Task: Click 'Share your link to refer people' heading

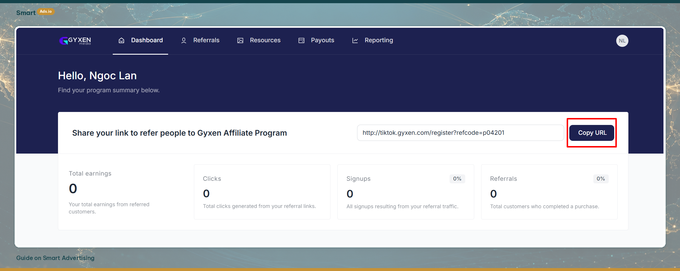Action: (x=179, y=133)
